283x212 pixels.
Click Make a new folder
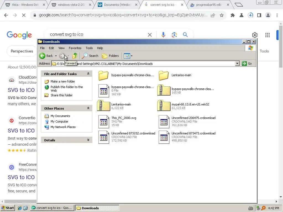click(x=63, y=81)
